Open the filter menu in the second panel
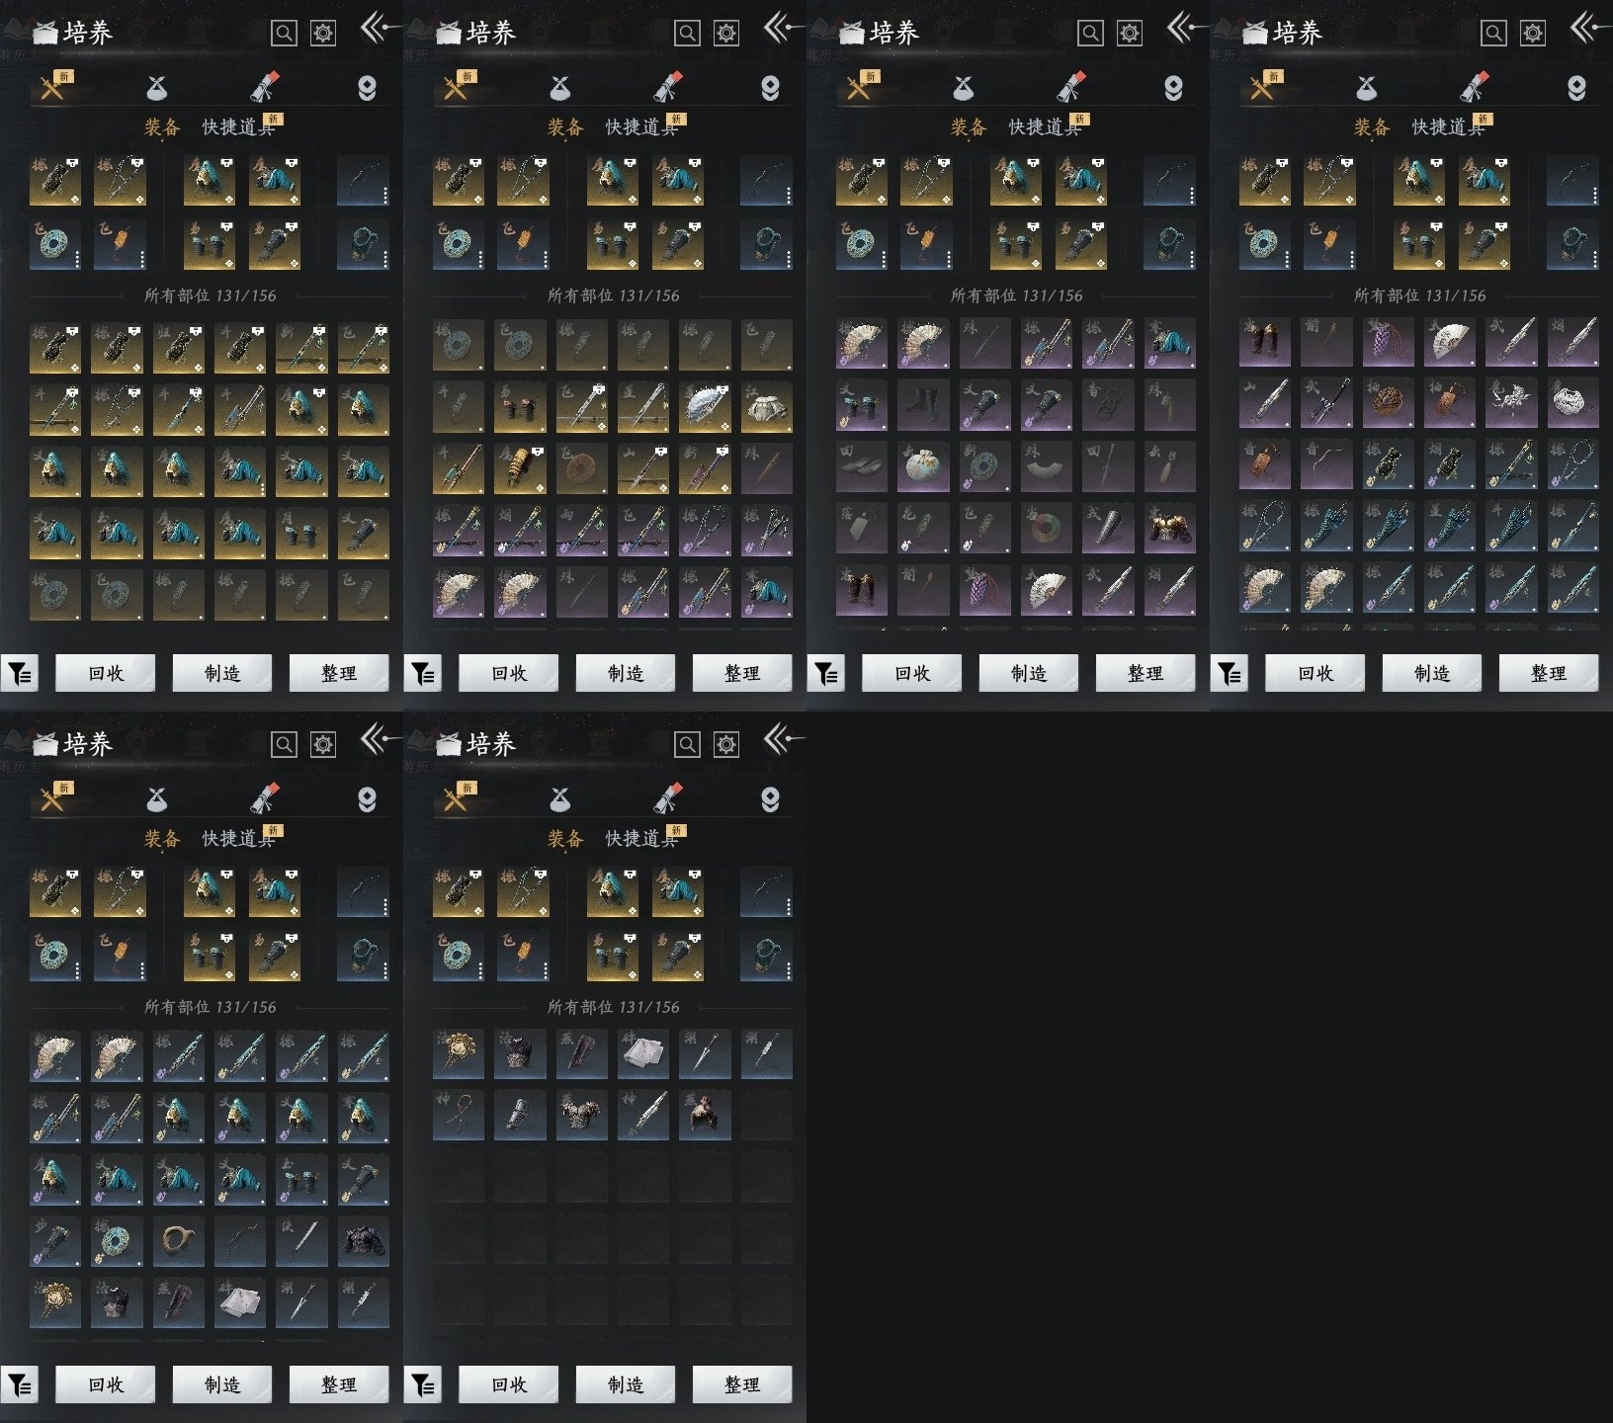The height and width of the screenshot is (1423, 1613). 423,674
